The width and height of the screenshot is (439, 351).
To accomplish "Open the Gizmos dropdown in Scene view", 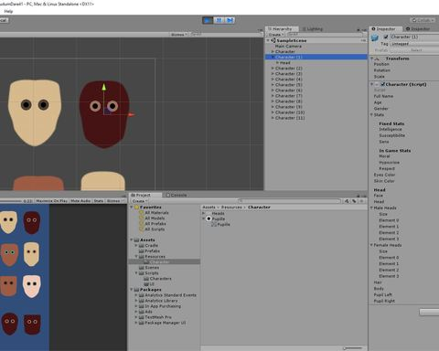I will pos(178,35).
